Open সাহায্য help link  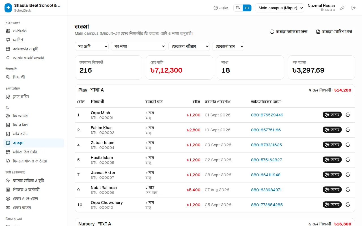tap(221, 8)
